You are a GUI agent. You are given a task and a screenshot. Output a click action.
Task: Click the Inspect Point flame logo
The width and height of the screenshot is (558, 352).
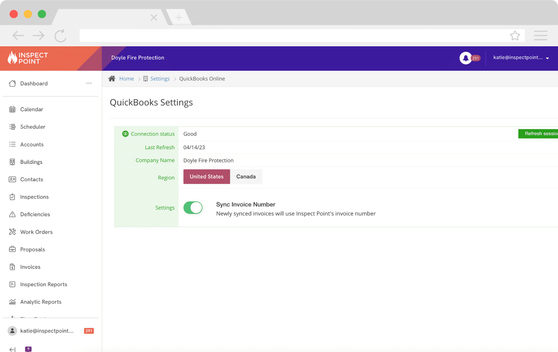(12, 58)
